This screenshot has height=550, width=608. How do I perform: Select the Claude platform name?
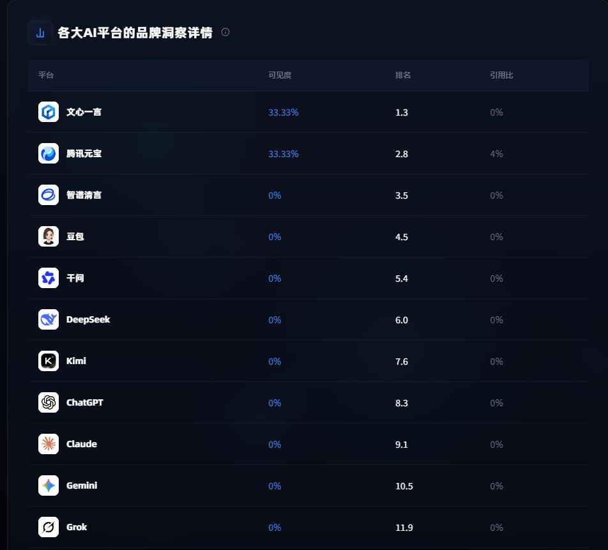tap(82, 444)
